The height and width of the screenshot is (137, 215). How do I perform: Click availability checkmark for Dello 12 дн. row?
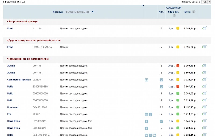[162, 87]
